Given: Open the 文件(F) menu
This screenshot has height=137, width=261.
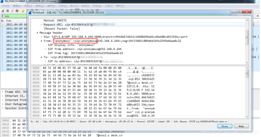Looking at the screenshot, I should pos(6,6).
